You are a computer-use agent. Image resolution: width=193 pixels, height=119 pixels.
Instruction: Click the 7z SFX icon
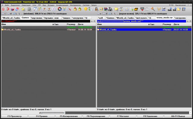click(110, 9)
